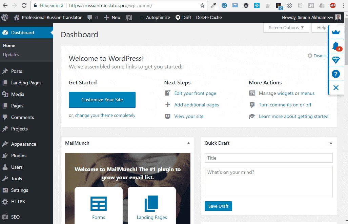Open Updates under Dashboard
Viewport: 348px width, 224px height.
11,55
